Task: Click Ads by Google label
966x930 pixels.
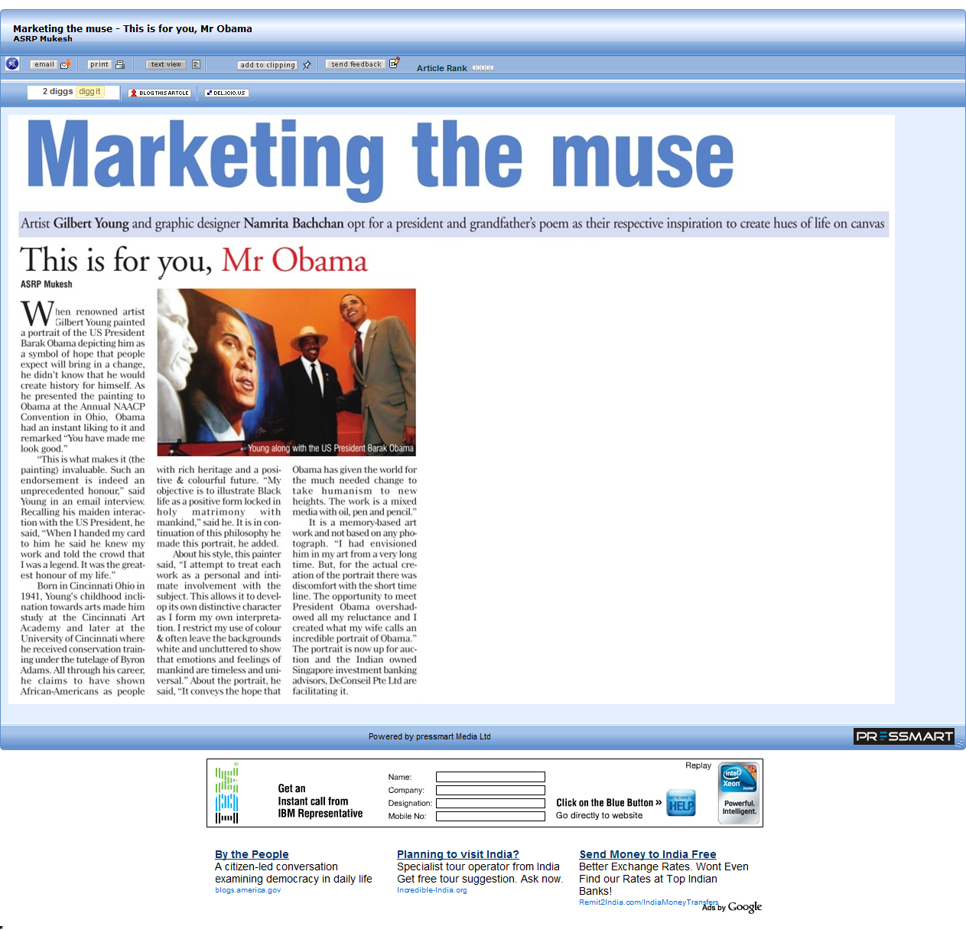Action: click(x=732, y=907)
